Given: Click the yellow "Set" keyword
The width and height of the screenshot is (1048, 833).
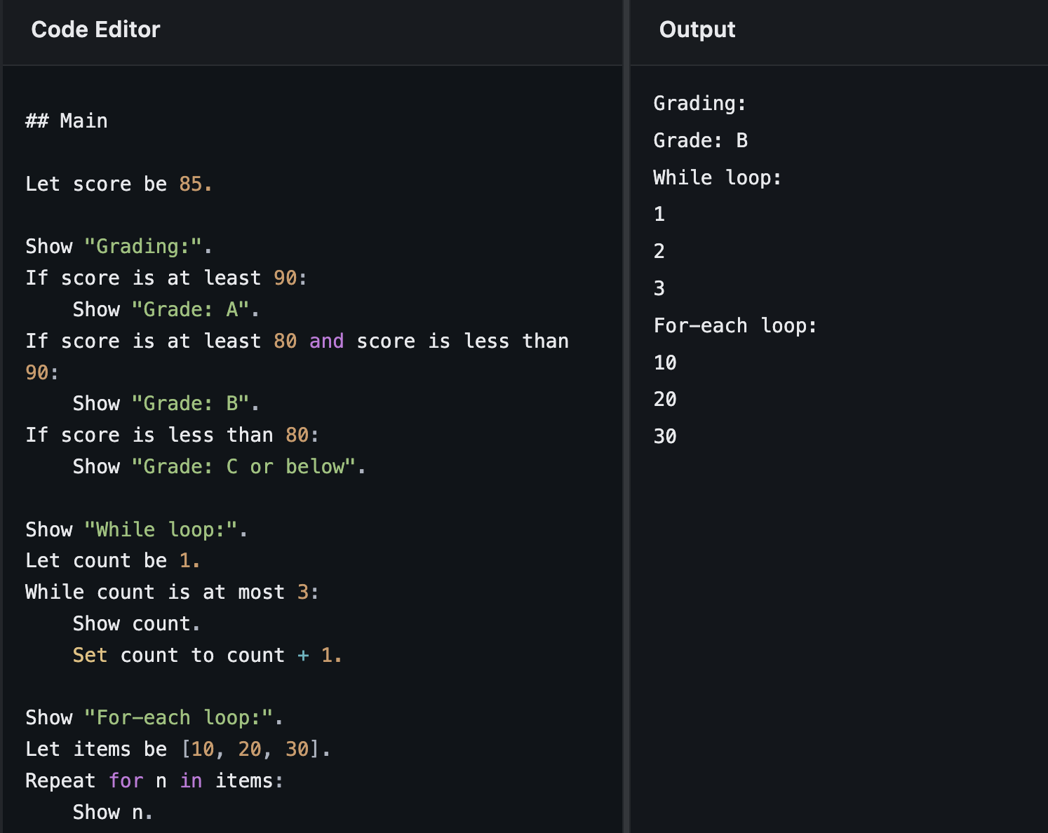Looking at the screenshot, I should click(90, 655).
